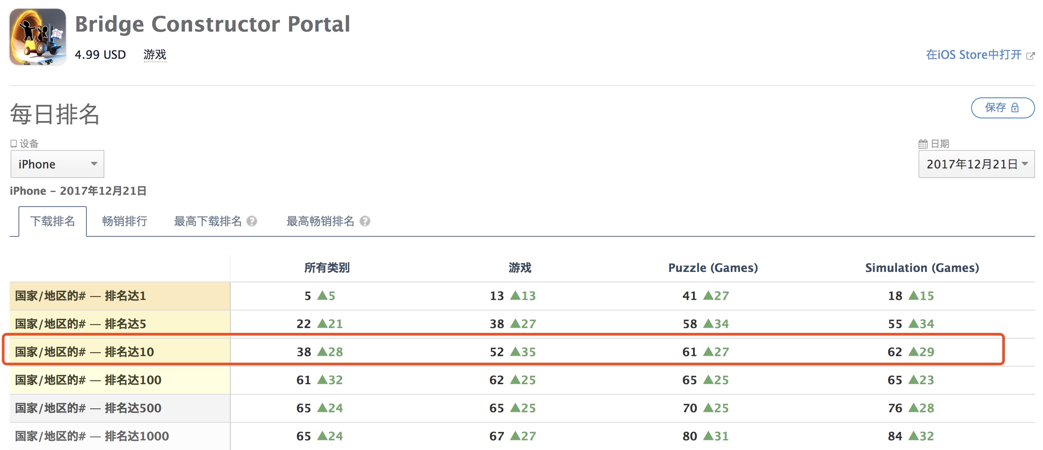Click the Puzzle (Games) column header
This screenshot has width=1043, height=450.
pos(713,268)
